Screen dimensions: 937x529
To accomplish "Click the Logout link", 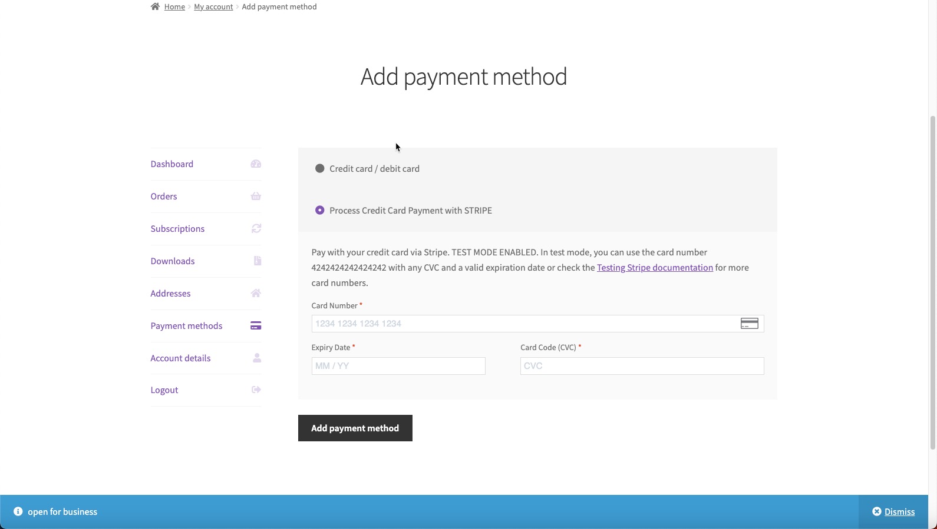I will [x=164, y=390].
